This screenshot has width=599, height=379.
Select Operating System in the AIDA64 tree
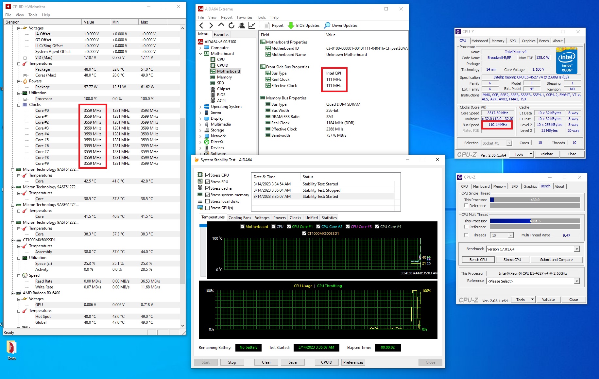click(223, 107)
